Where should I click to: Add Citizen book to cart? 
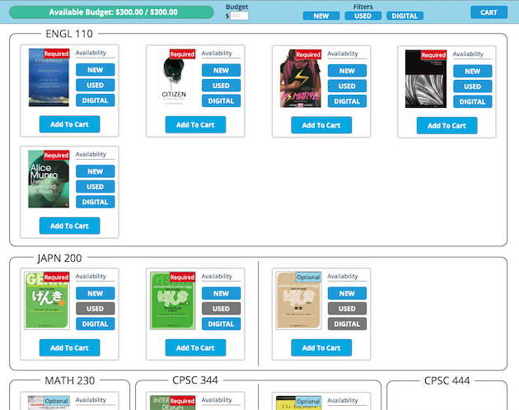195,124
